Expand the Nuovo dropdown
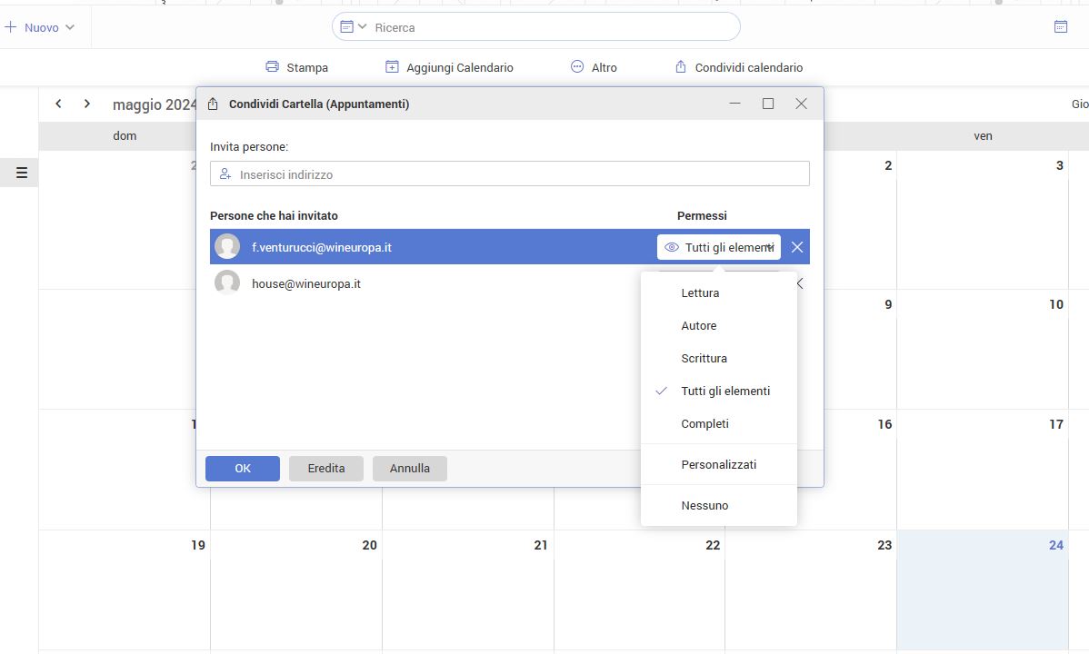 70,27
